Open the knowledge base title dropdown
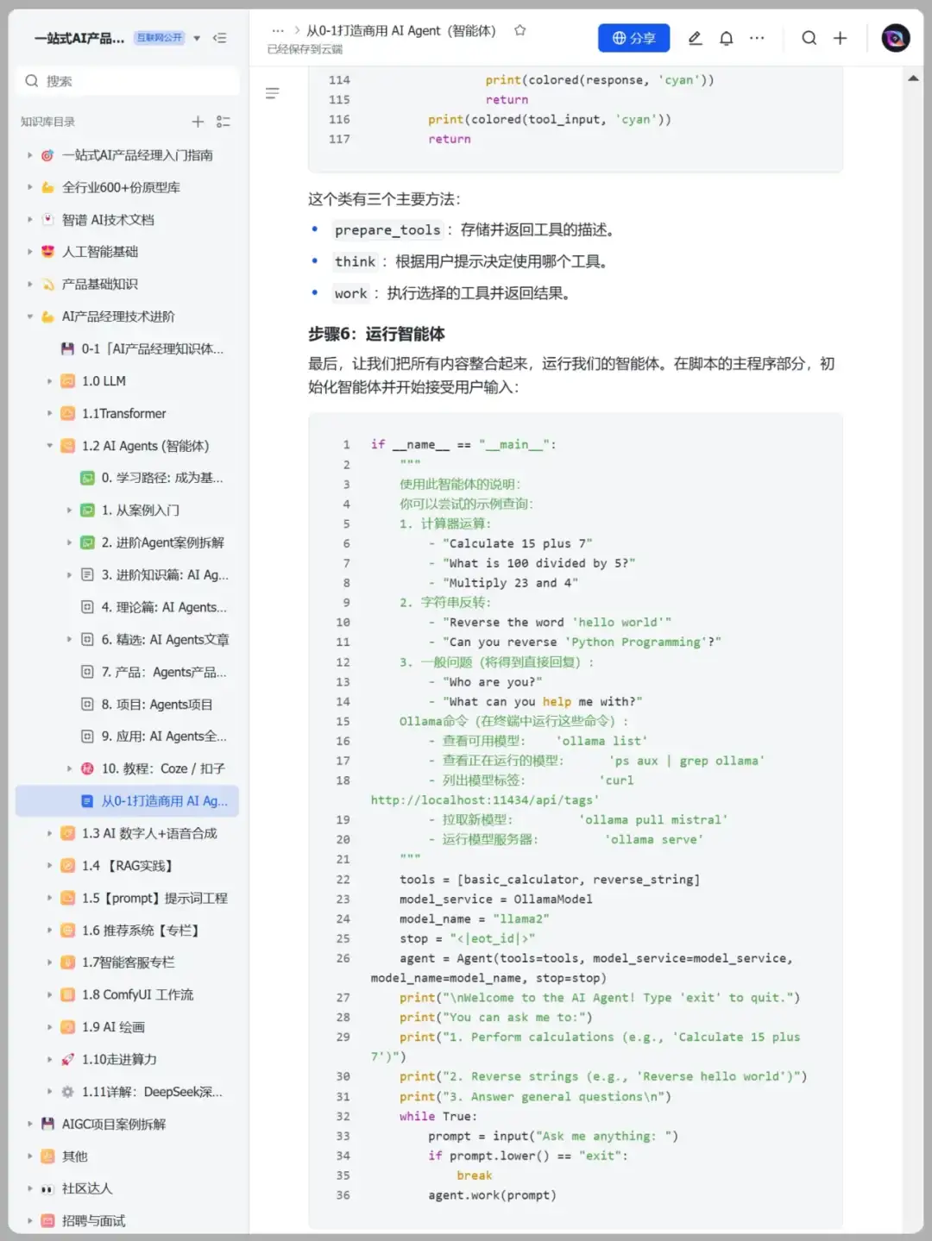 [x=197, y=38]
